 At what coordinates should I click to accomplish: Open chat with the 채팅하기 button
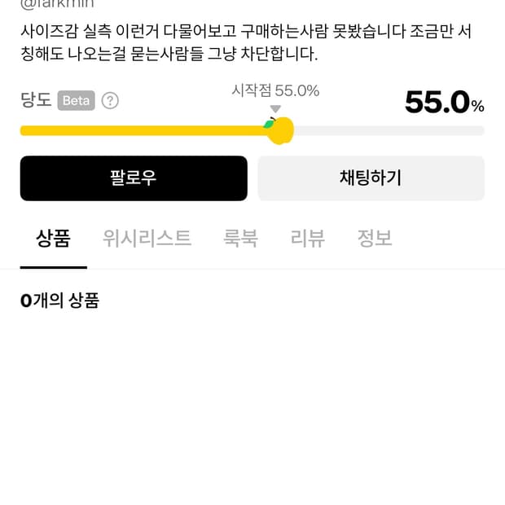coord(371,178)
